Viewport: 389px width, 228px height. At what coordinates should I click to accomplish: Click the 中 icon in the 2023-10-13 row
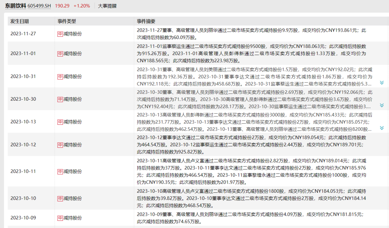pyautogui.click(x=60, y=122)
